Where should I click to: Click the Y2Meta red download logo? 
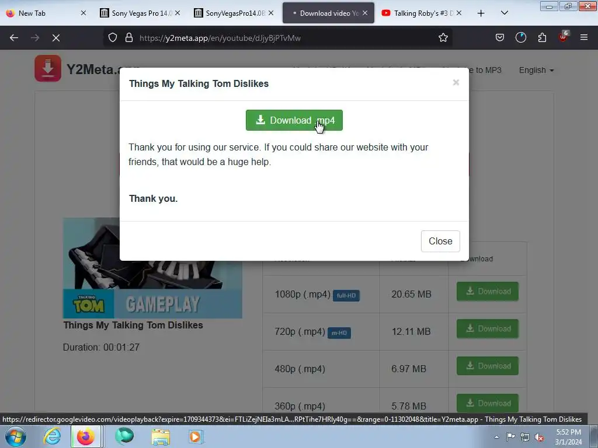[48, 68]
